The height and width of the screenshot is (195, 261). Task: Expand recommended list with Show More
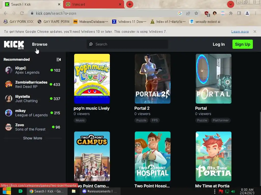[x=32, y=138]
